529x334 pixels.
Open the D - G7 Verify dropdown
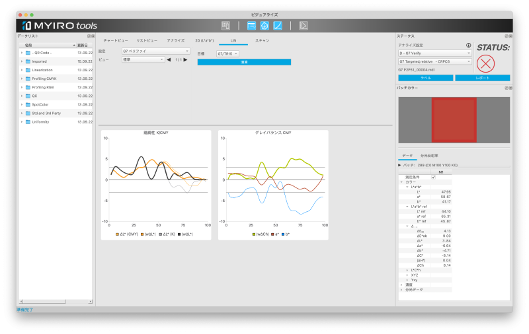tap(434, 53)
